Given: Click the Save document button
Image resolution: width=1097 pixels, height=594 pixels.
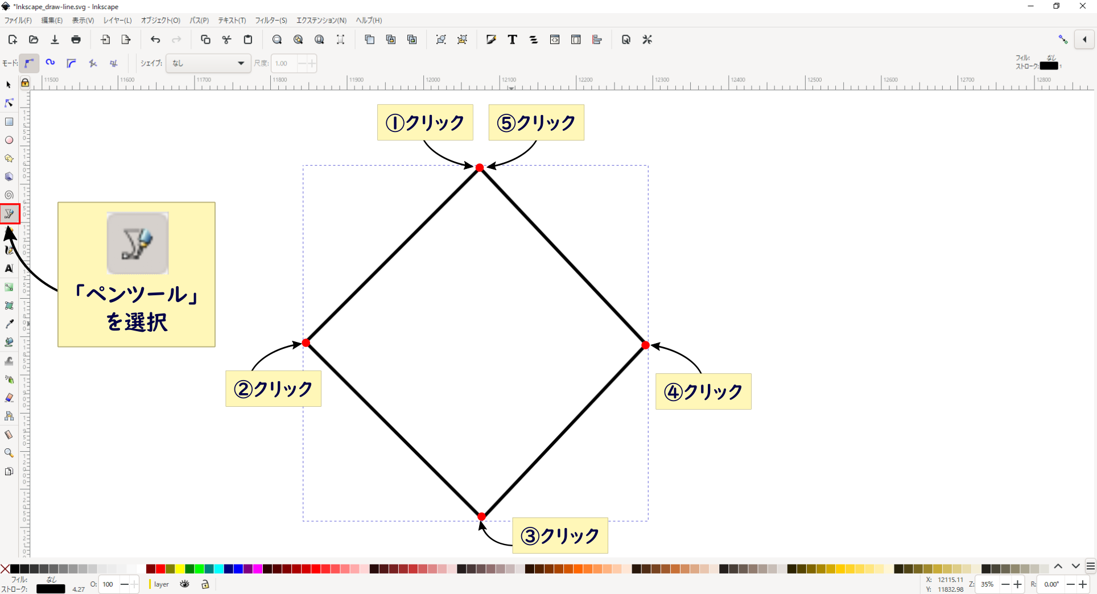Looking at the screenshot, I should (x=55, y=39).
